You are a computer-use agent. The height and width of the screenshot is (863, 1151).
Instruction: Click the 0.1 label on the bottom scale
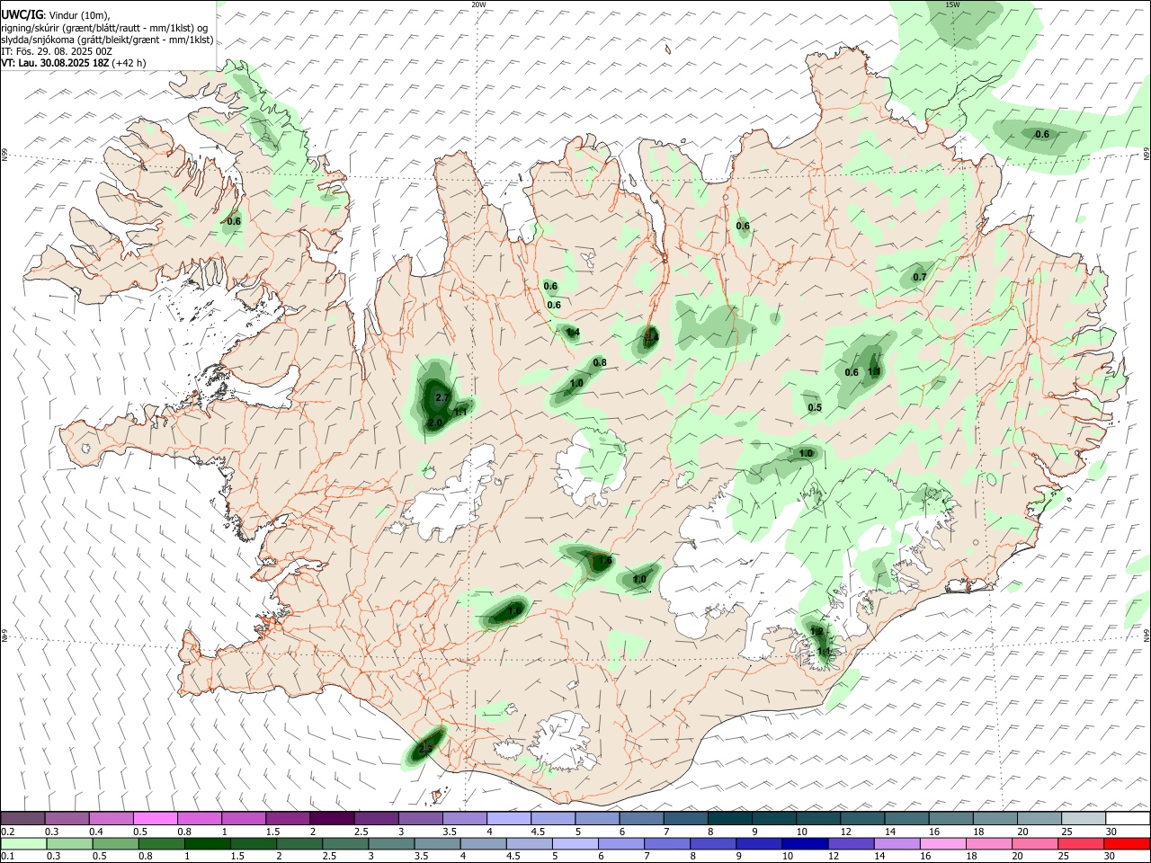[8, 857]
